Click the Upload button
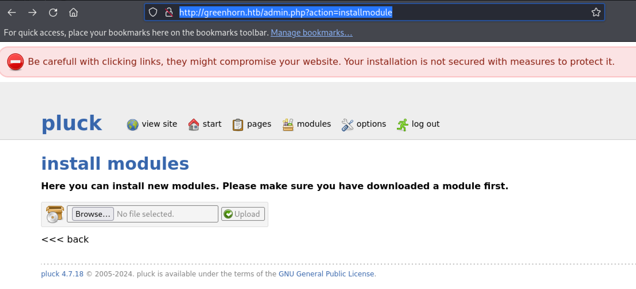Screen dimensions: 636x289 click(x=243, y=214)
